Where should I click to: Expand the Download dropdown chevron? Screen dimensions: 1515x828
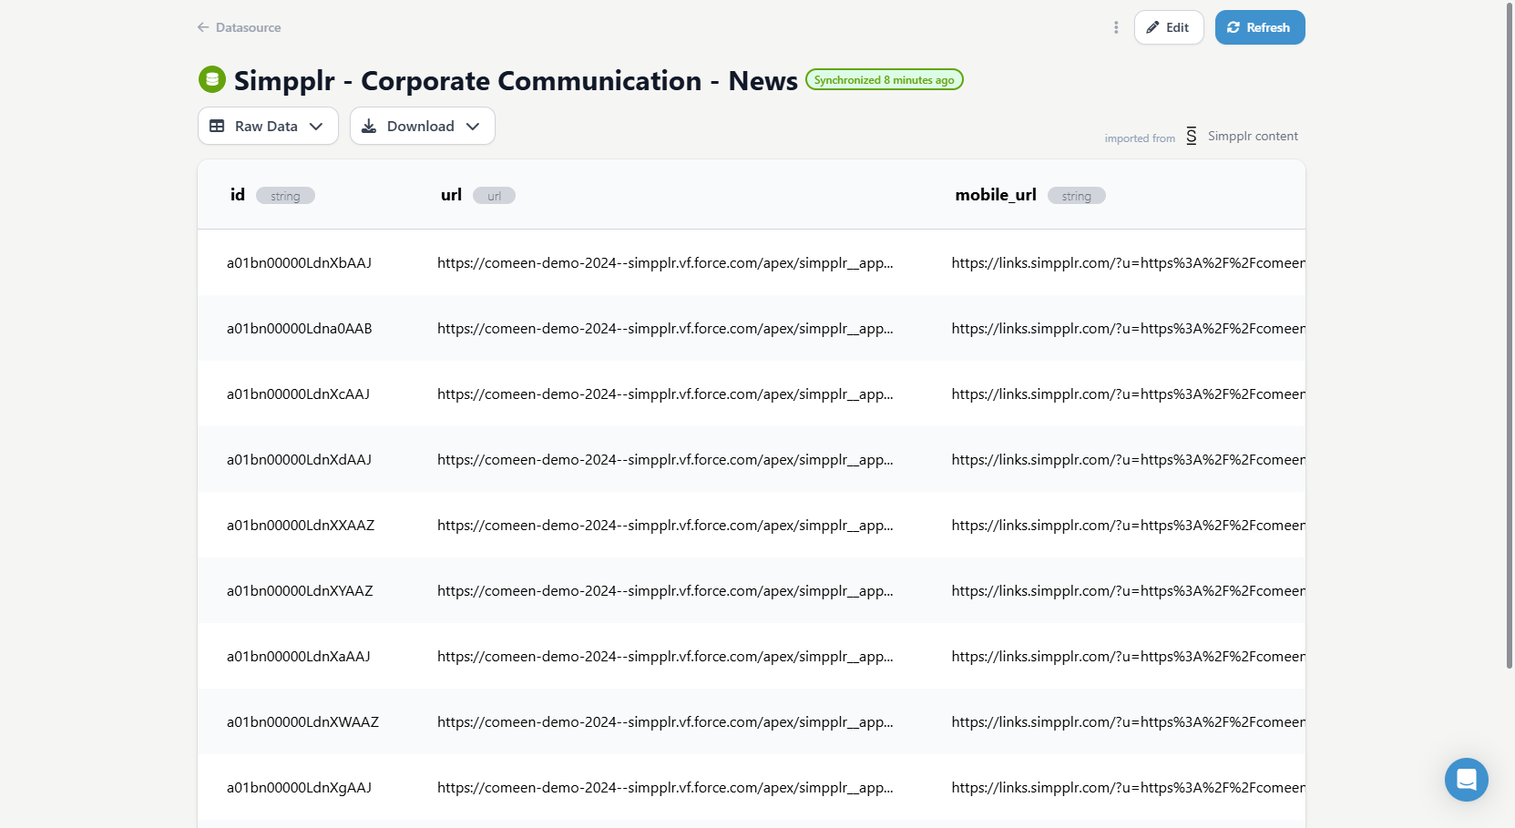tap(473, 126)
